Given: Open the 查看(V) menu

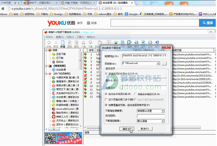Looking at the screenshot, I should point(60,37).
